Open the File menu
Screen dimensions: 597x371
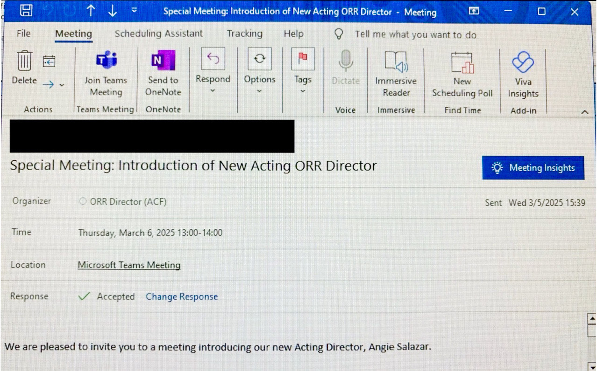(23, 34)
